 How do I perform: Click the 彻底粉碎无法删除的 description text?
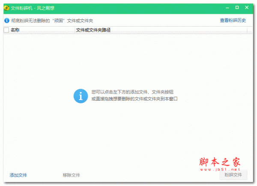(52, 21)
